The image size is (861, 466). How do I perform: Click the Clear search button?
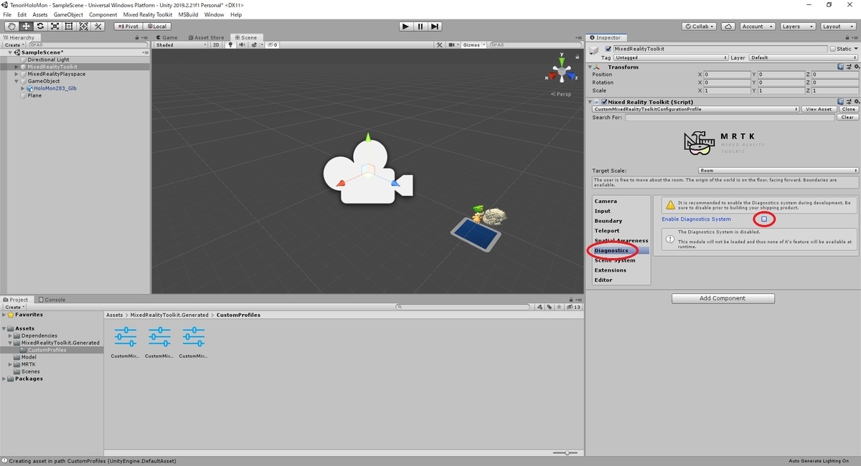[848, 117]
